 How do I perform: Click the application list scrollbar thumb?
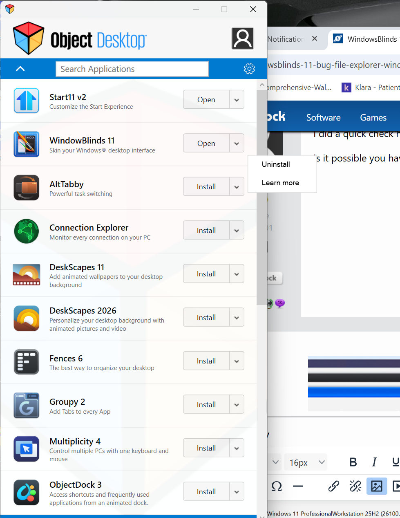pos(262,197)
